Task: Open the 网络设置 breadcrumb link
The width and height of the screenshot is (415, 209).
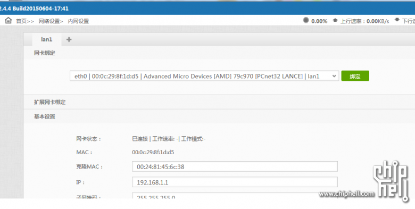Action: click(49, 21)
